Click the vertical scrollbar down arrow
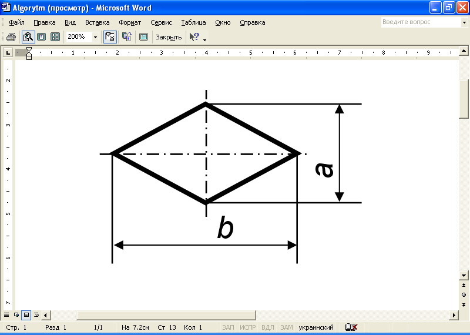 click(464, 275)
